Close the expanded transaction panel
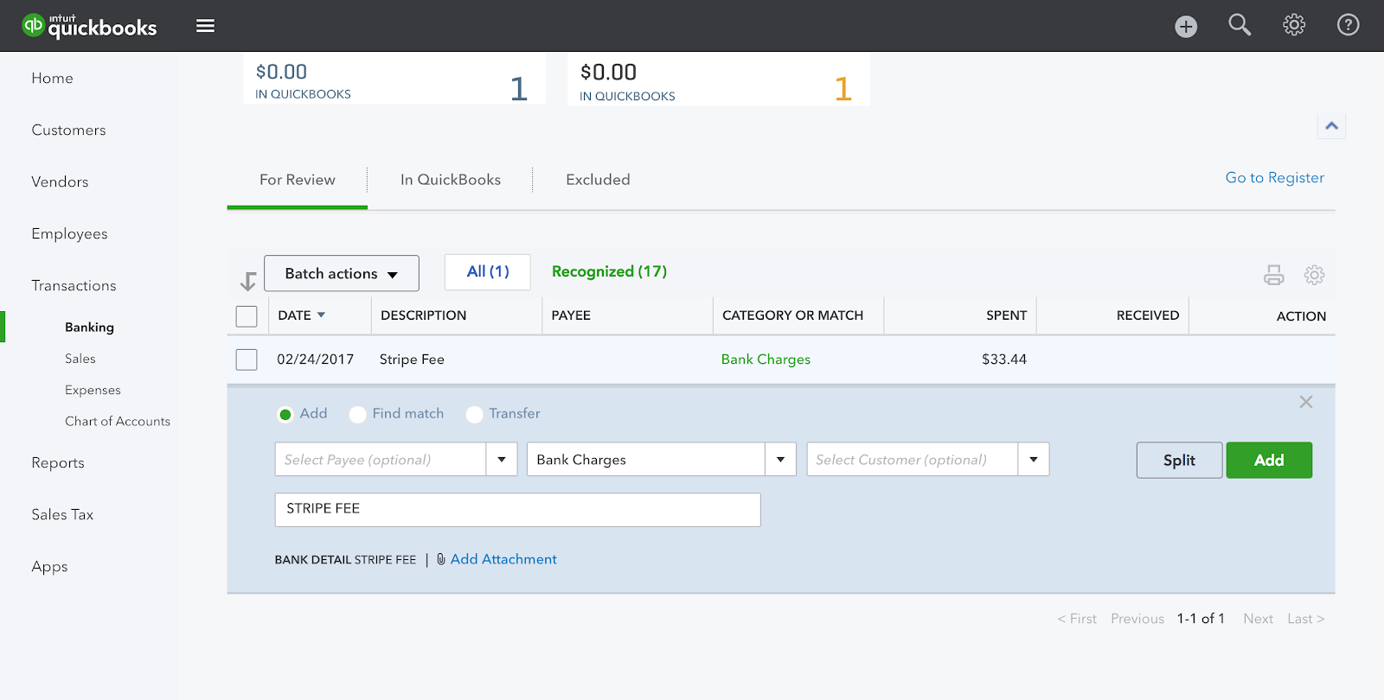Screen dimensions: 1384x700 click(1305, 402)
